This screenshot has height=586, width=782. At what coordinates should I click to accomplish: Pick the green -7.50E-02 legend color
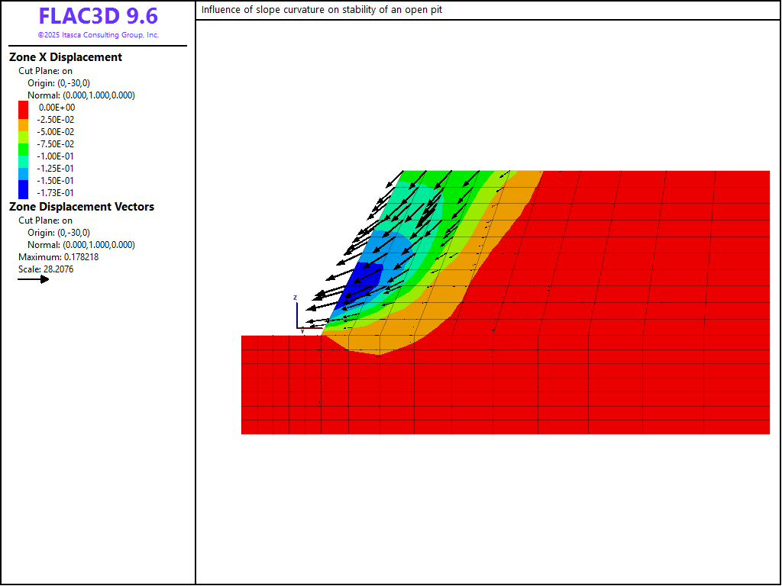click(x=23, y=143)
